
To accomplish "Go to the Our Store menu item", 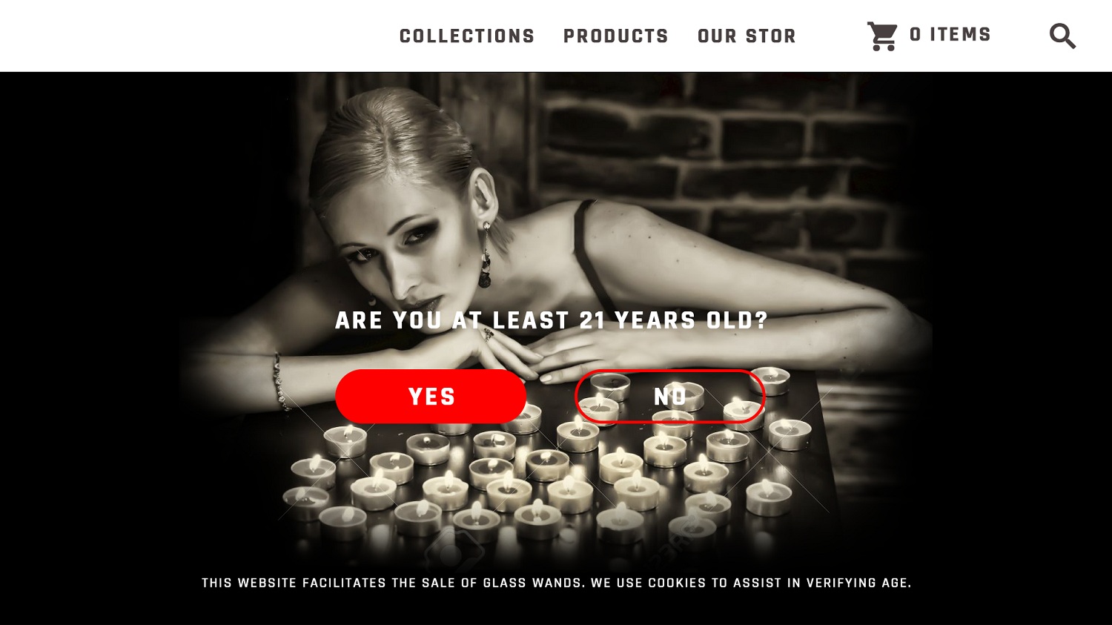I will (x=747, y=36).
